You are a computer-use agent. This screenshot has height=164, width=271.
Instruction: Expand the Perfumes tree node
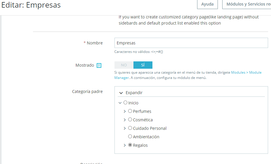pos(125,111)
